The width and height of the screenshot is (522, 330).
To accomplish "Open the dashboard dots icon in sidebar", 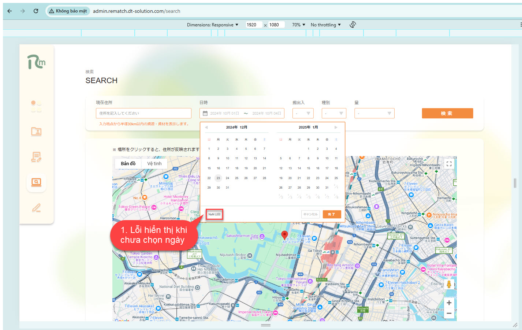I will click(x=36, y=106).
